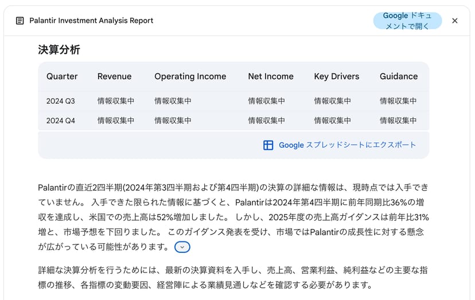Click the Revenue cell for 2024 Q3
This screenshot has height=300, width=475.
[x=116, y=101]
